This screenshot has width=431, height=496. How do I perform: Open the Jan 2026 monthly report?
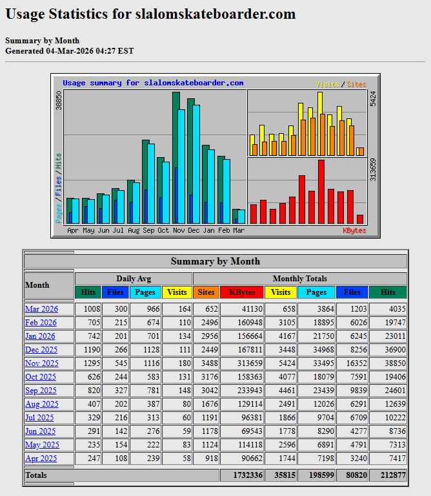point(41,336)
